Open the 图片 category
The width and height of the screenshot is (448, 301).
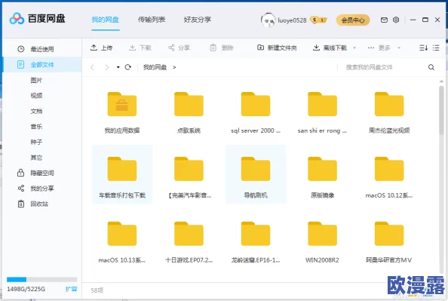coord(36,80)
